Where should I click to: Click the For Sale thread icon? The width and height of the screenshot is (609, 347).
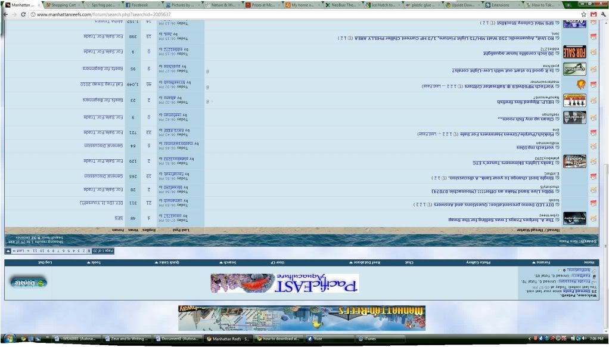(x=574, y=52)
